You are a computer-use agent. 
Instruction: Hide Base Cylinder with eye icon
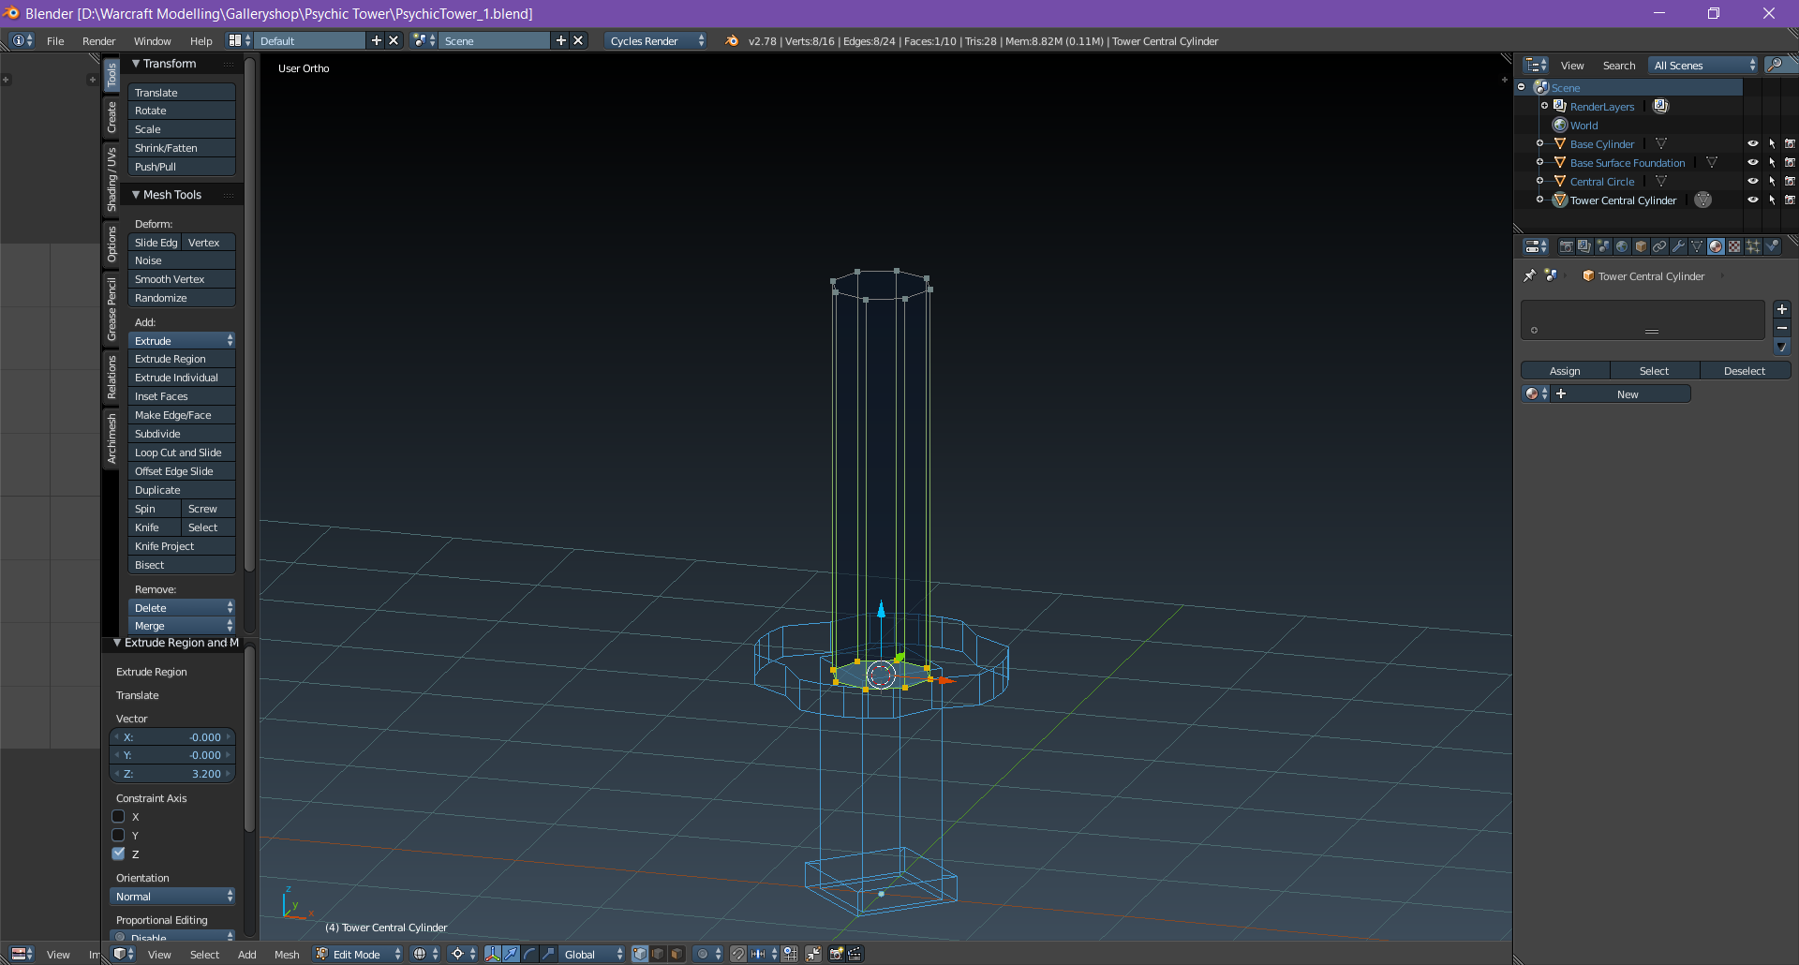[x=1752, y=143]
